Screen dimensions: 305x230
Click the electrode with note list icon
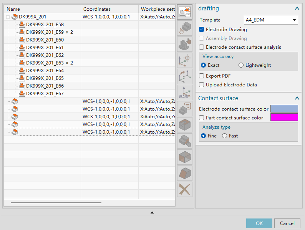click(x=184, y=109)
